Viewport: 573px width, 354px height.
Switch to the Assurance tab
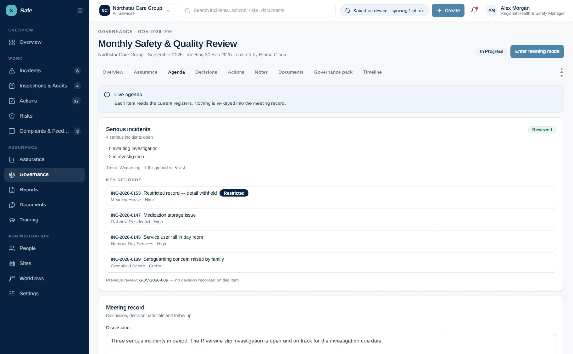tap(146, 72)
